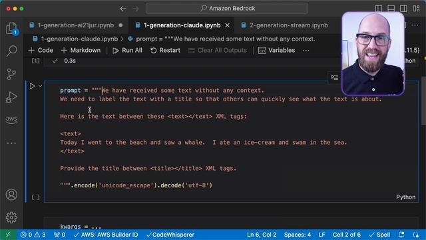426x240 pixels.
Task: Switch to 1-generation-ai21jur.ipynb tab
Action: (76, 25)
